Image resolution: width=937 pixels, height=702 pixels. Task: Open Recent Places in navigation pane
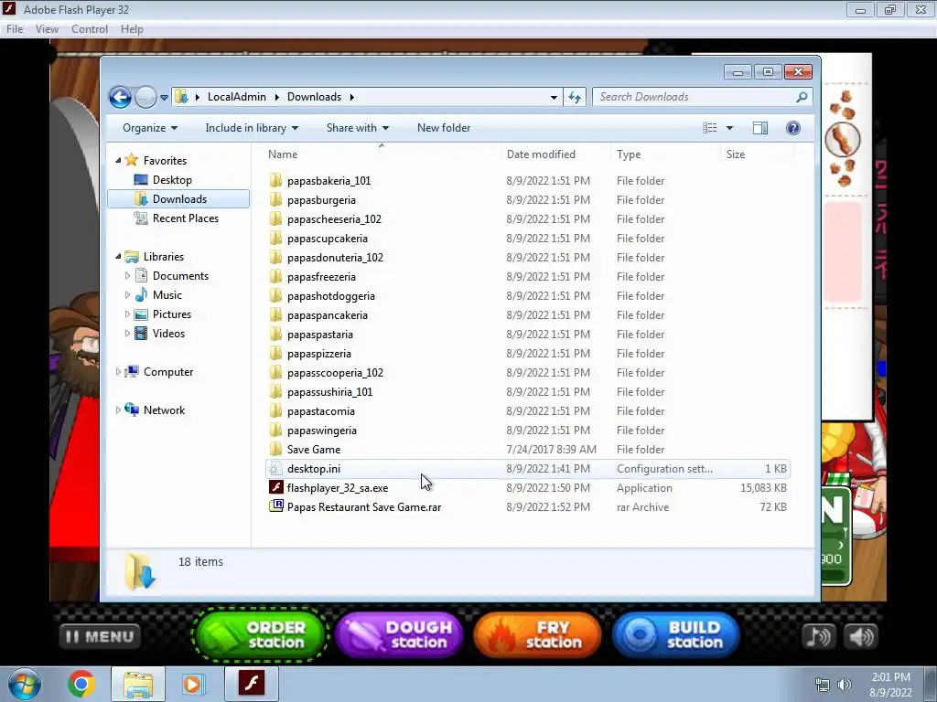(185, 218)
